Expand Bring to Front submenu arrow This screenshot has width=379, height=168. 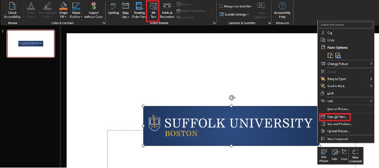click(371, 79)
